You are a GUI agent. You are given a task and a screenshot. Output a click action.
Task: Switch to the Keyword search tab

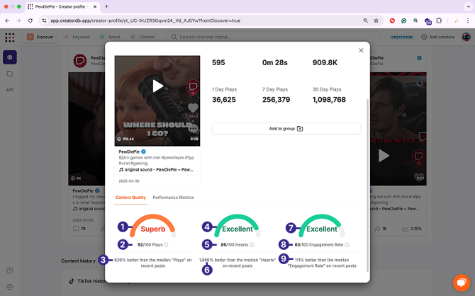(77, 37)
